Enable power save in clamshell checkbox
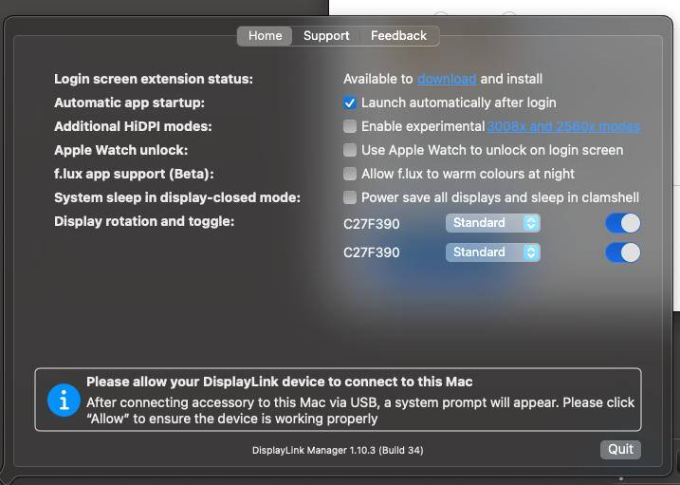680x485 pixels. pos(351,197)
